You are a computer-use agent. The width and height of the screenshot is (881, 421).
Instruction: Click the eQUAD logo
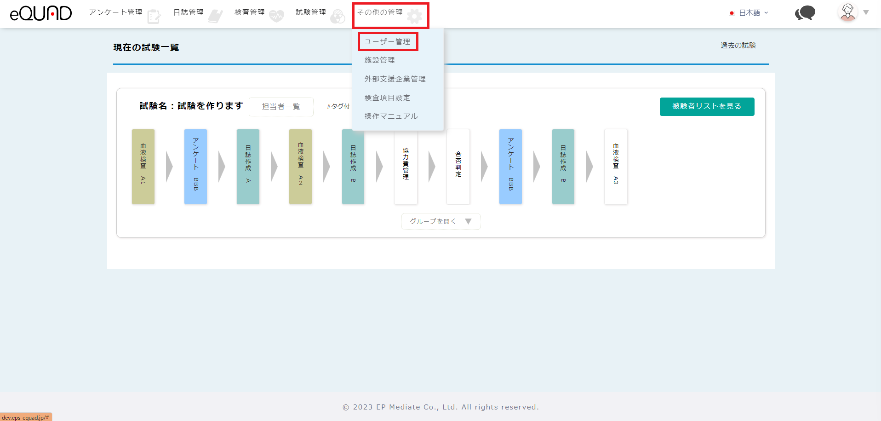coord(41,13)
